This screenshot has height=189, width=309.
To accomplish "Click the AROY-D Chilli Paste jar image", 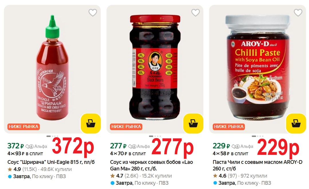I will pyautogui.click(x=257, y=67).
